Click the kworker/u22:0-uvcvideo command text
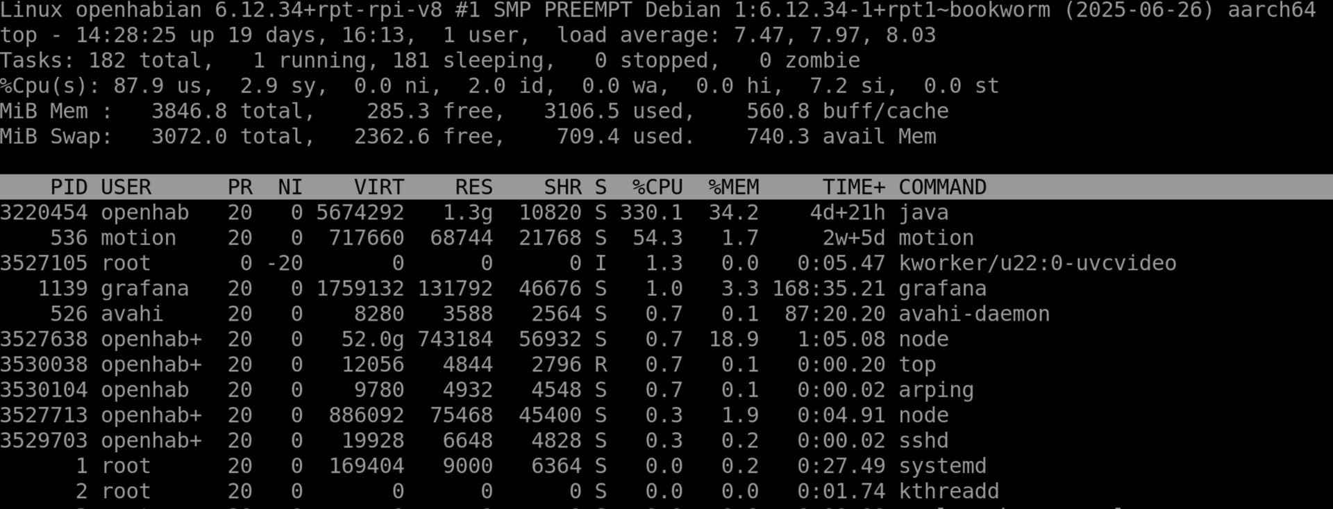This screenshot has height=509, width=1333. pos(1037,263)
